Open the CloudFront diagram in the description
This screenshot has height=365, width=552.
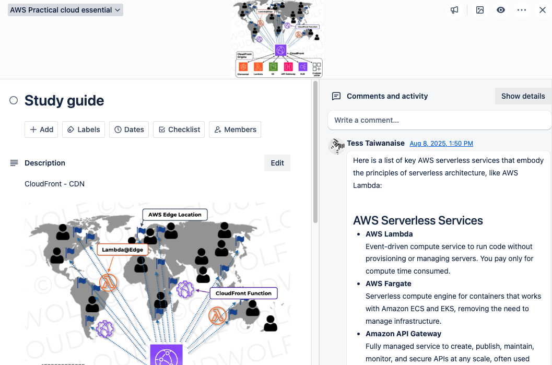tap(157, 284)
